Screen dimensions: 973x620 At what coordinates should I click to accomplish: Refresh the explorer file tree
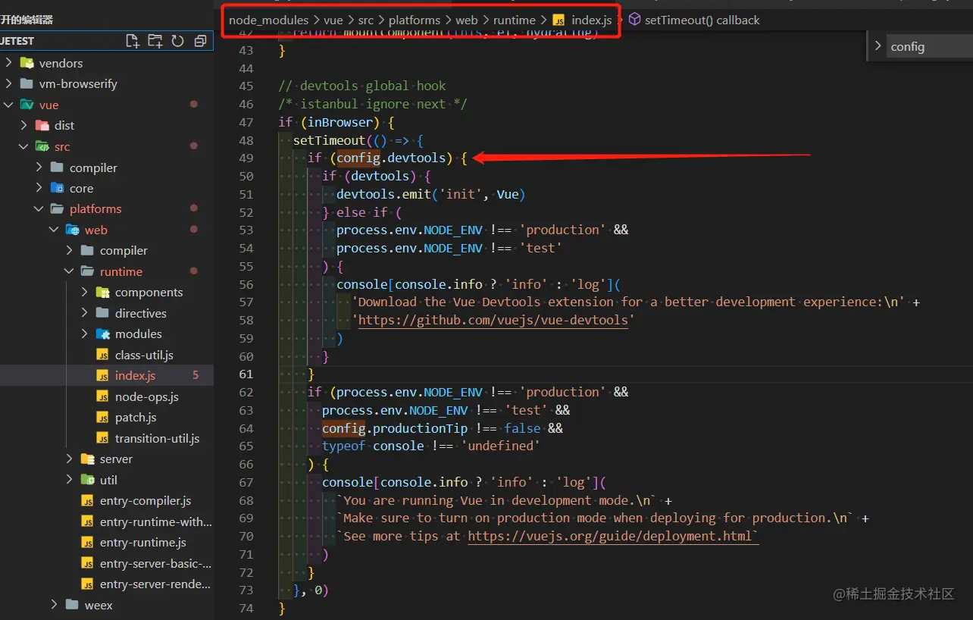(178, 41)
